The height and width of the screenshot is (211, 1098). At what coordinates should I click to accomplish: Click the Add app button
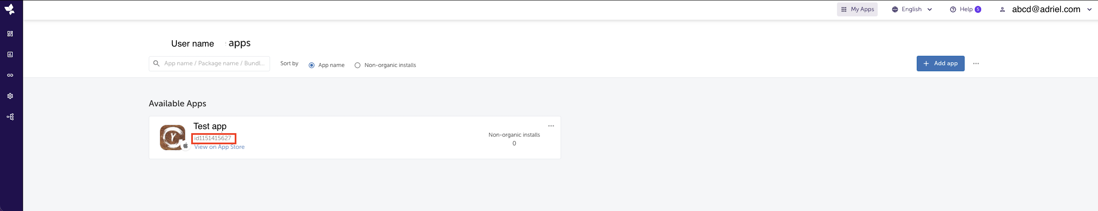[940, 63]
